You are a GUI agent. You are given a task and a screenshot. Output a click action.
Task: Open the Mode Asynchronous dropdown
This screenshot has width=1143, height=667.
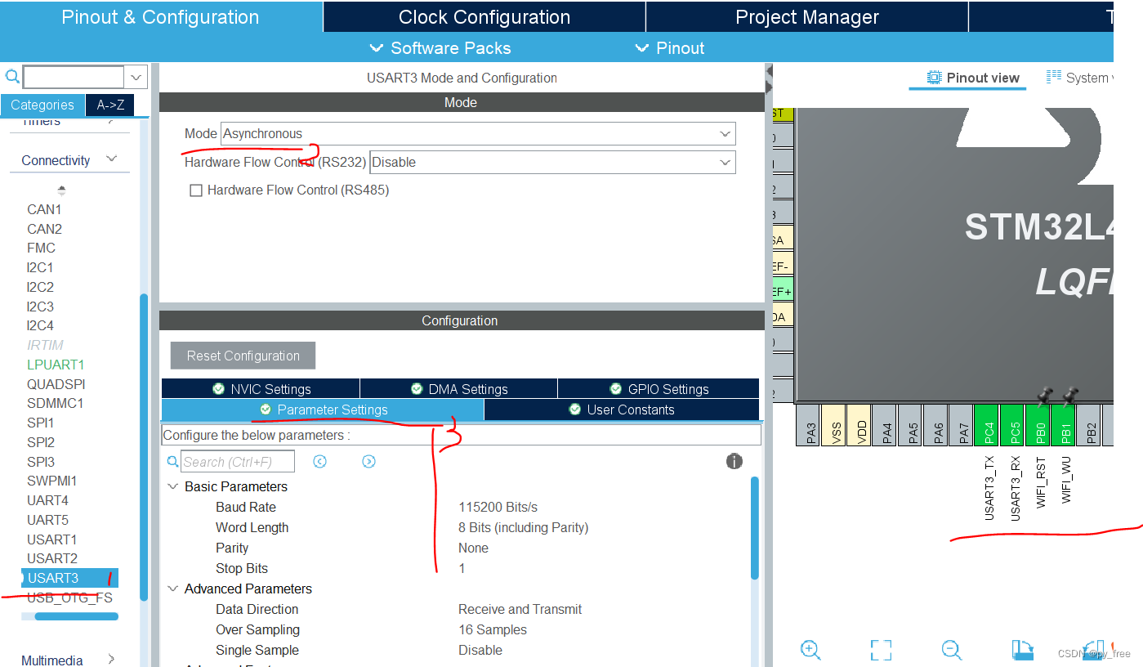pyautogui.click(x=478, y=133)
